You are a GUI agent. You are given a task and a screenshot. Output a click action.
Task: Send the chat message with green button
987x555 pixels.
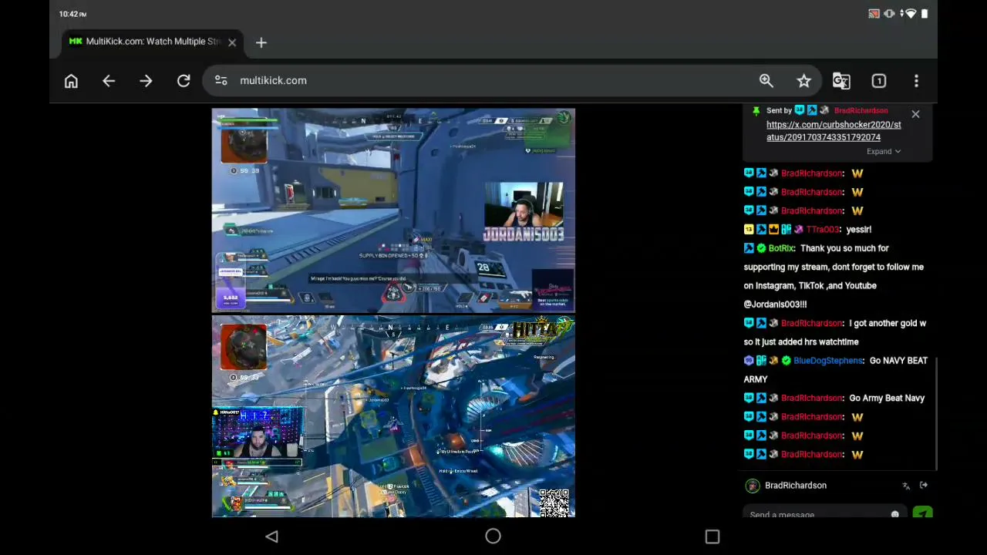(922, 513)
